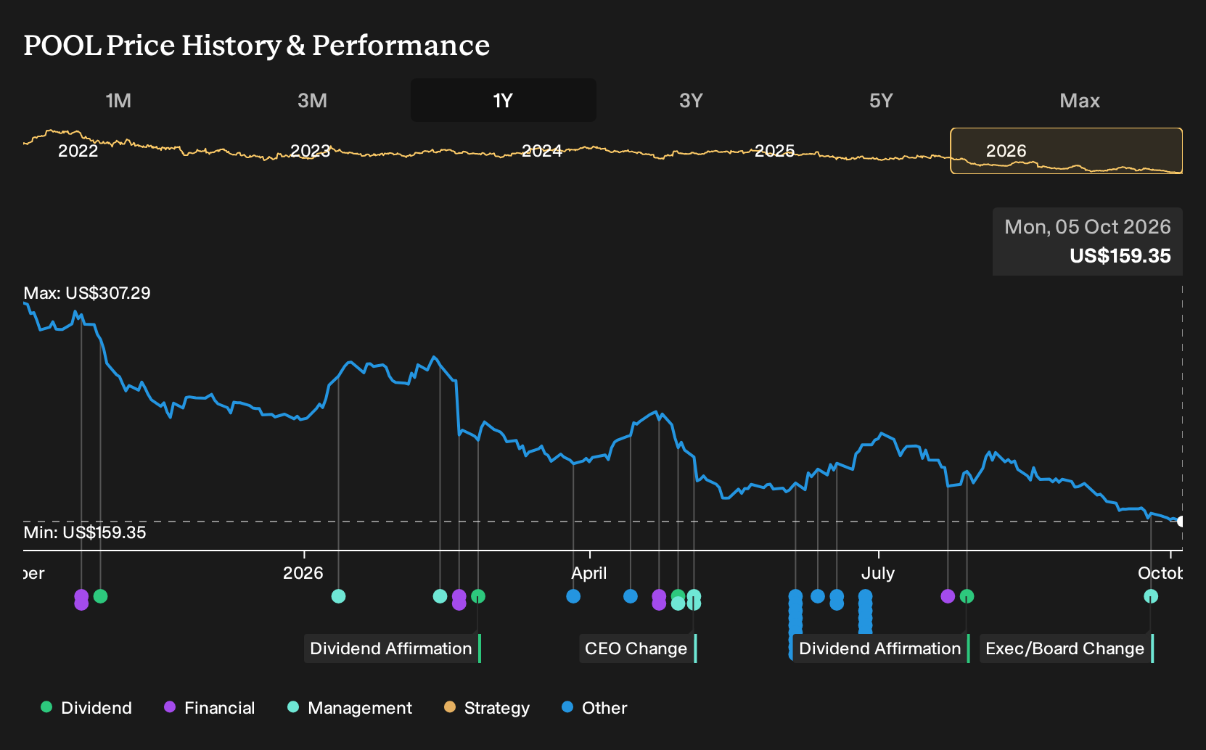Jump to 2022 on the overview timeline
This screenshot has height=750, width=1206.
point(78,151)
